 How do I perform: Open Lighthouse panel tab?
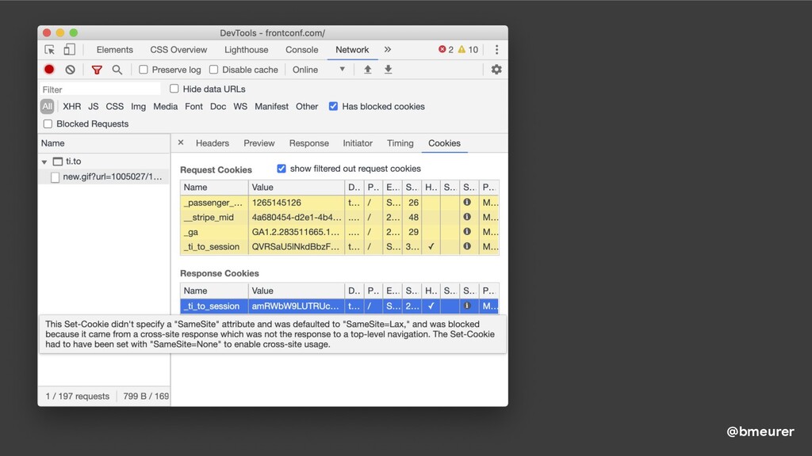tap(246, 50)
